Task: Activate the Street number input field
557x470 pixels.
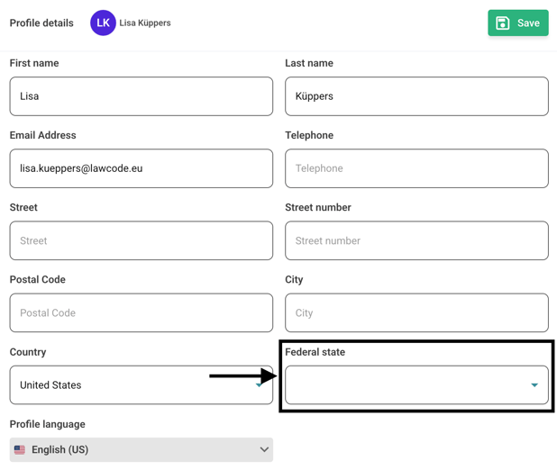Action: 416,241
